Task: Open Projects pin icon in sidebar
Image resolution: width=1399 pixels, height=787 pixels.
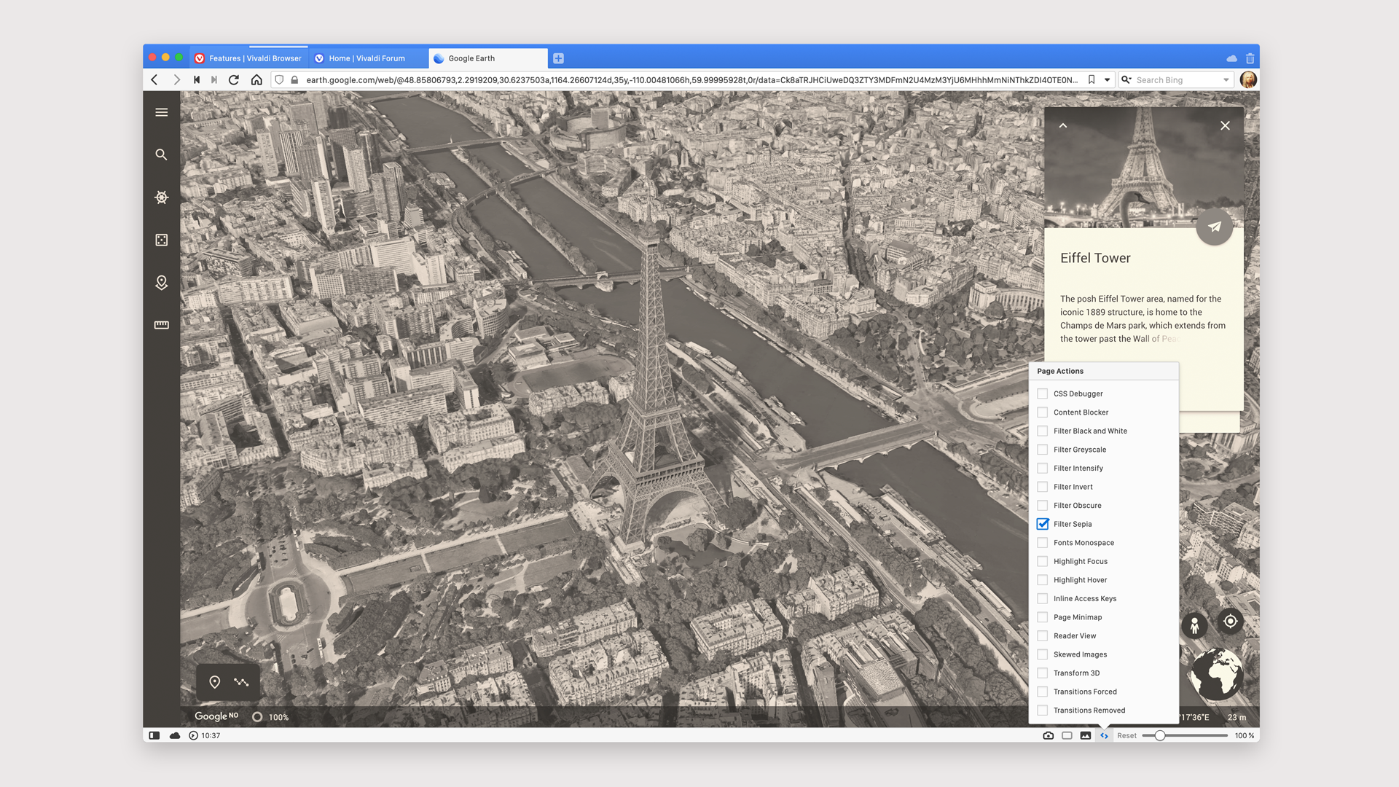Action: [x=161, y=283]
